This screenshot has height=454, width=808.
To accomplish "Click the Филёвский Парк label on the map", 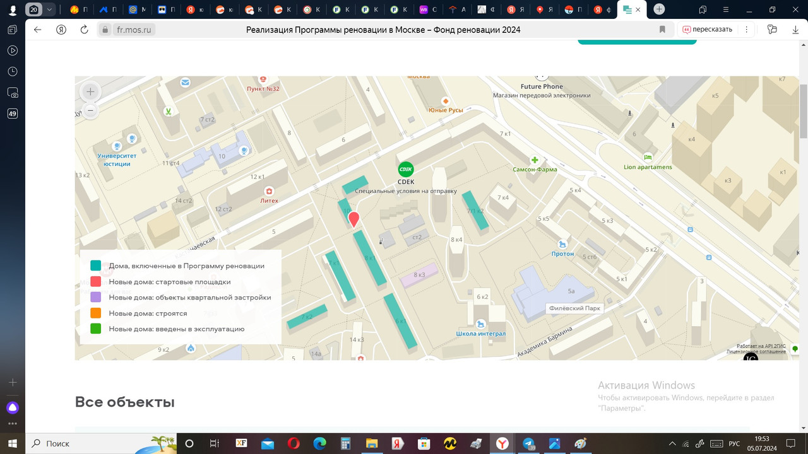I will pos(574,308).
